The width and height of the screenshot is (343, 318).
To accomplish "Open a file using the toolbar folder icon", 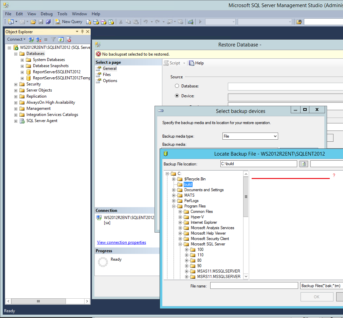I will click(33, 21).
